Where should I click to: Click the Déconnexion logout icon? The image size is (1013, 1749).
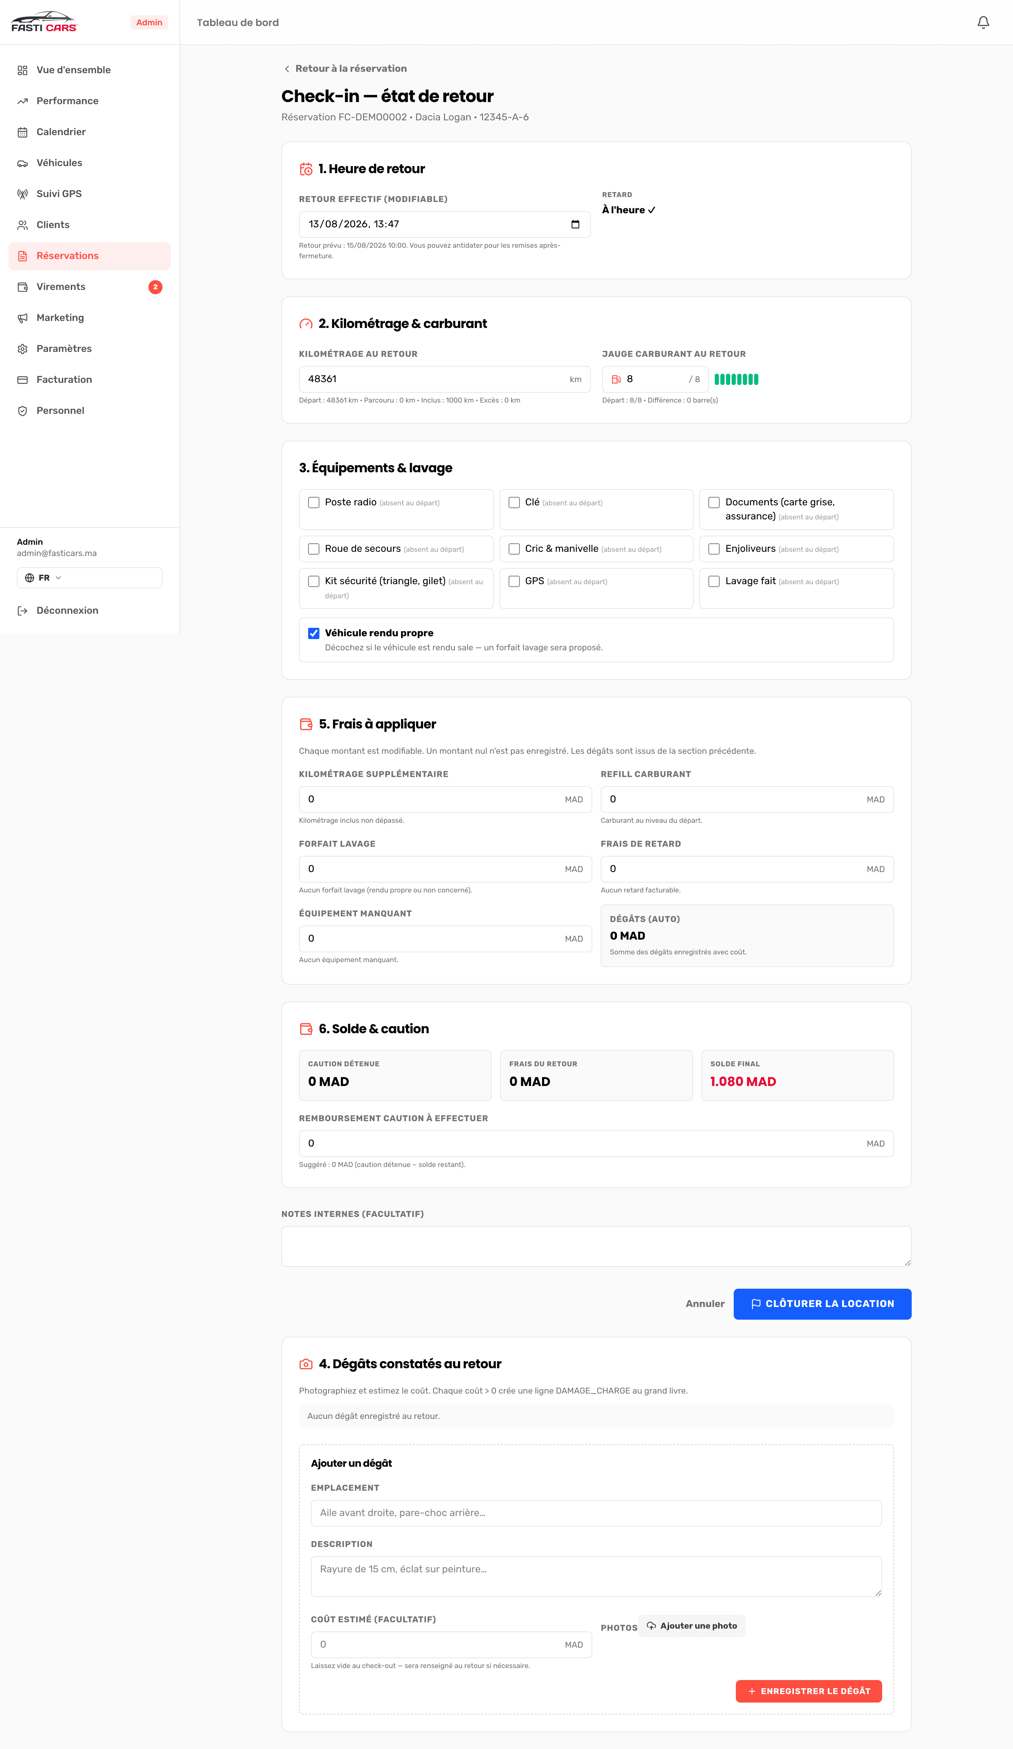(x=22, y=611)
